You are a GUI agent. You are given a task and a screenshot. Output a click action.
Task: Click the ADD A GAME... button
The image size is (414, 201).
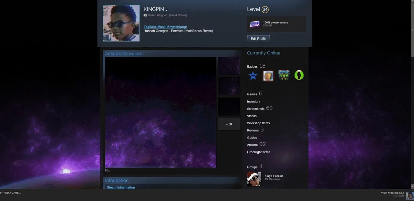click(x=12, y=193)
